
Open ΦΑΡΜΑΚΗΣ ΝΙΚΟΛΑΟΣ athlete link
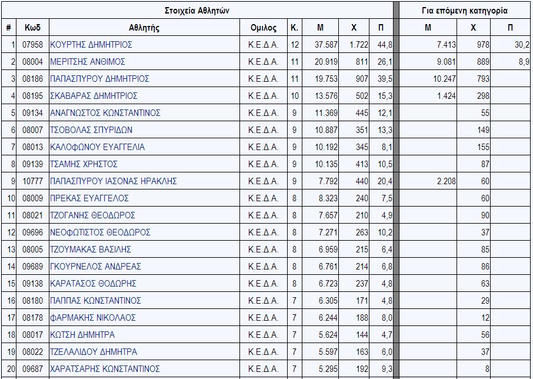click(x=93, y=317)
